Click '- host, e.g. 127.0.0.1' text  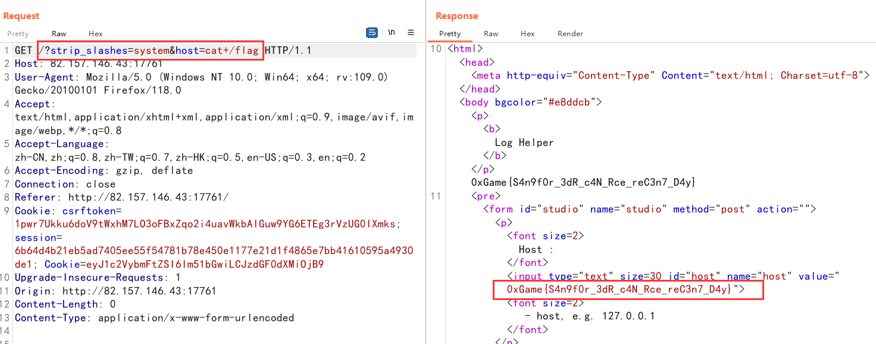(590, 316)
